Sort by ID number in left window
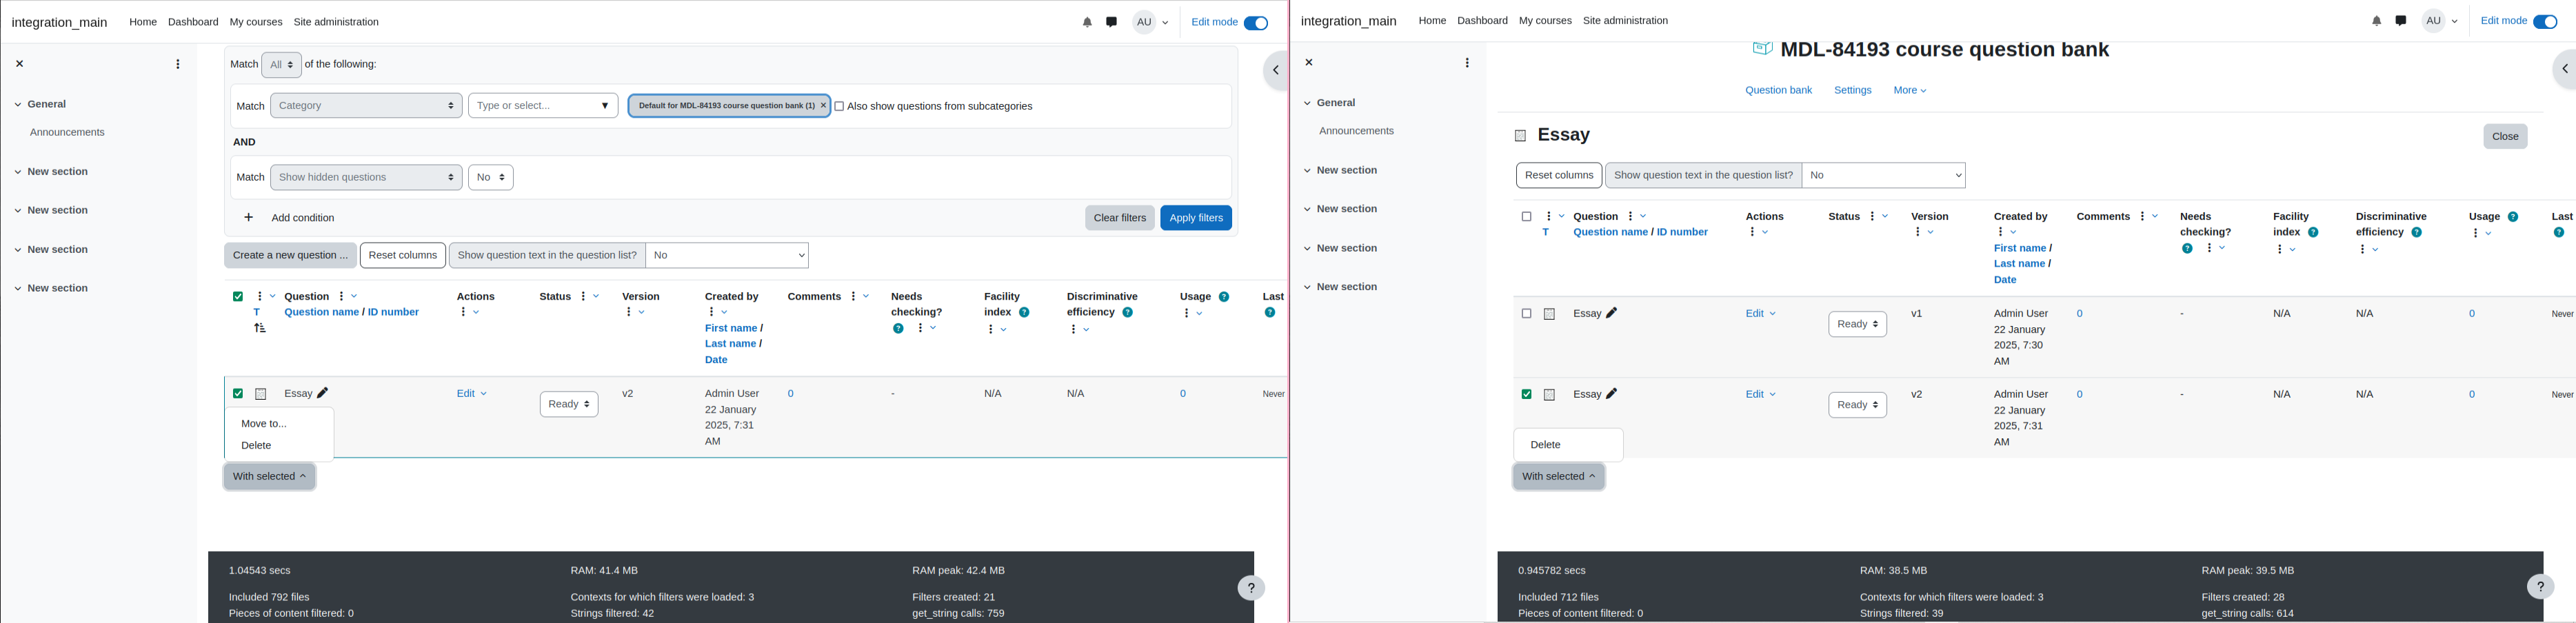2576x623 pixels. pyautogui.click(x=393, y=313)
